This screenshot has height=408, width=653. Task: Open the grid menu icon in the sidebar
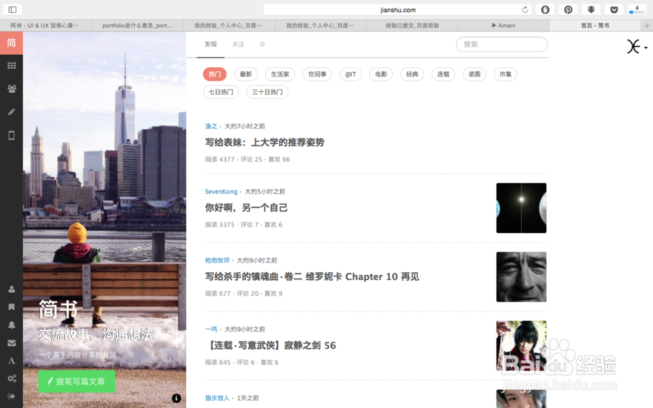(x=10, y=65)
